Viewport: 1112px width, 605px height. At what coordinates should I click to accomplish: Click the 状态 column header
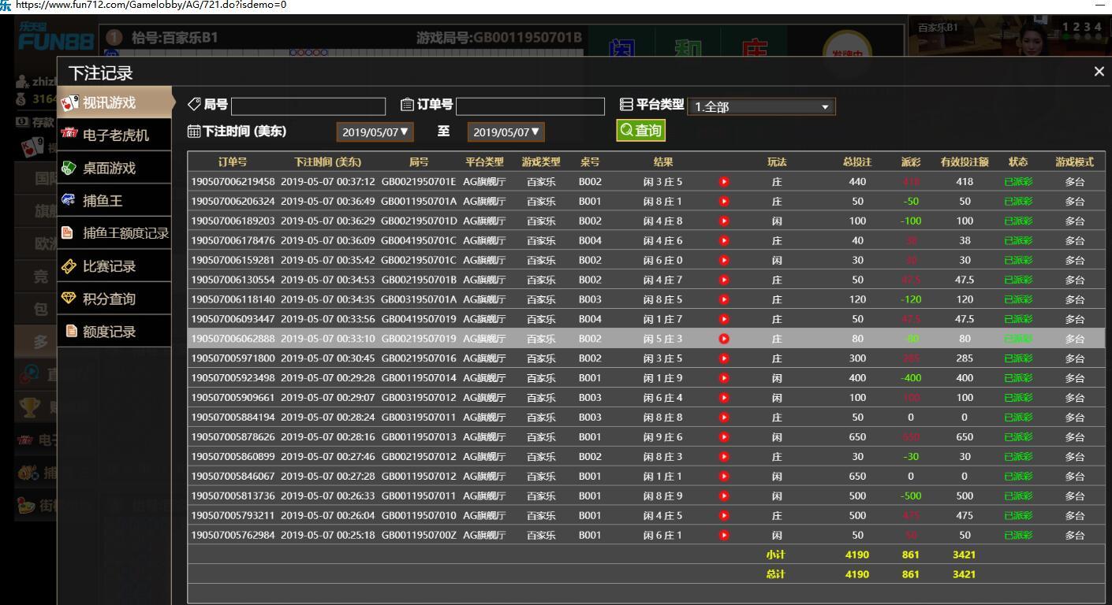pos(1018,162)
